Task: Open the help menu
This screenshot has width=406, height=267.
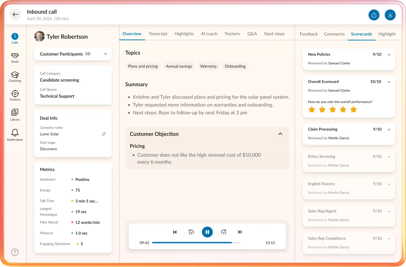Action: pos(14,252)
